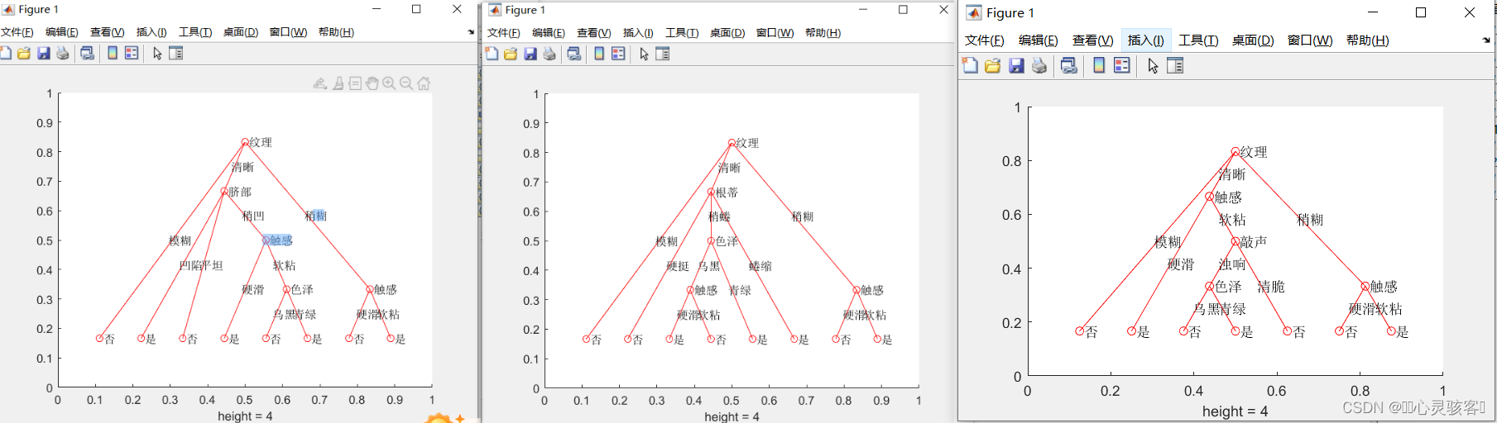The image size is (1497, 423).
Task: Print figure icon in left Figure window
Action: [x=63, y=53]
